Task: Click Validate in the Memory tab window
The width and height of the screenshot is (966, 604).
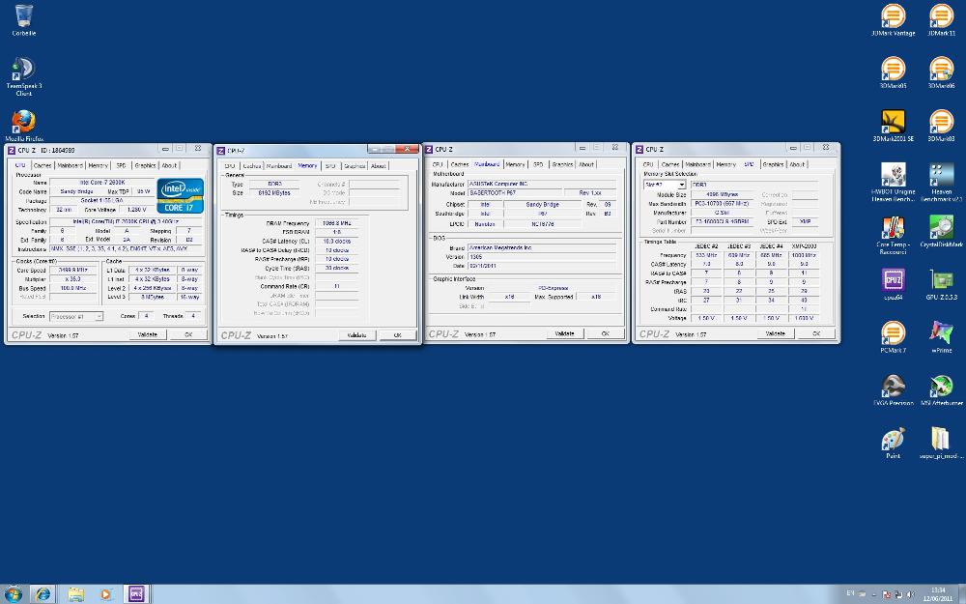Action: pos(356,335)
